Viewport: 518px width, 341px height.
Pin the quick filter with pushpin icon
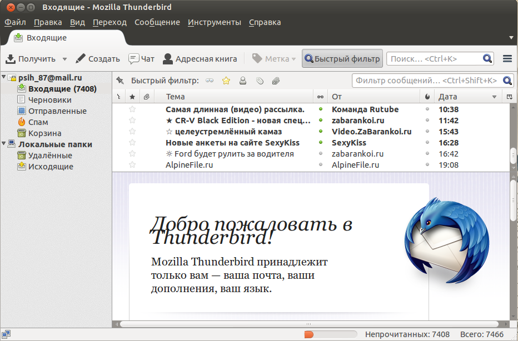point(120,81)
